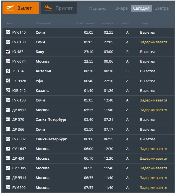Click airline icon for flight IO 483
Screen dimensions: 175x193
pos(8,52)
